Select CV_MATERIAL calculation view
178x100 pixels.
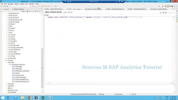coord(18,67)
